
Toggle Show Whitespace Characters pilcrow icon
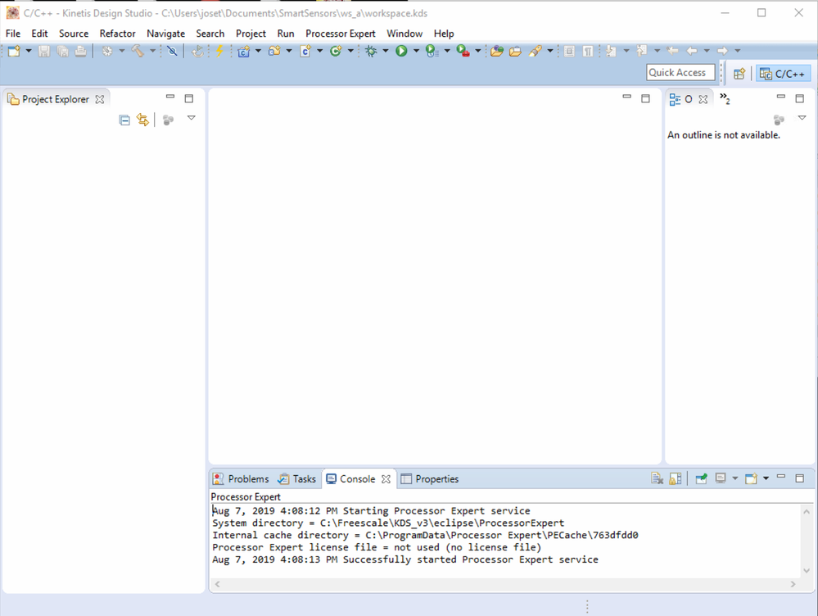coord(588,51)
